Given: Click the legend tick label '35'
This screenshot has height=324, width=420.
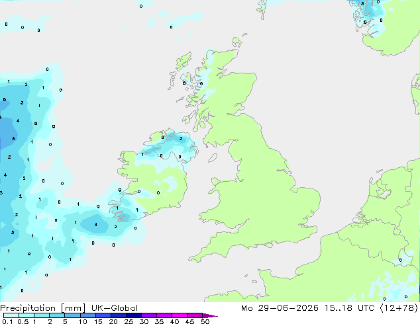Looking at the screenshot, I should pyautogui.click(x=159, y=321).
